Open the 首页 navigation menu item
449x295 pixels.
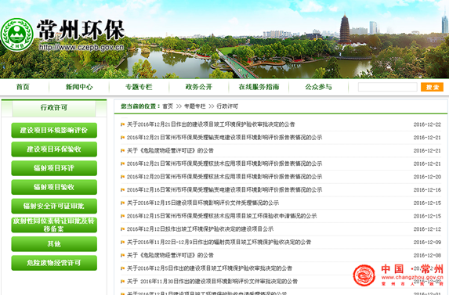point(23,87)
